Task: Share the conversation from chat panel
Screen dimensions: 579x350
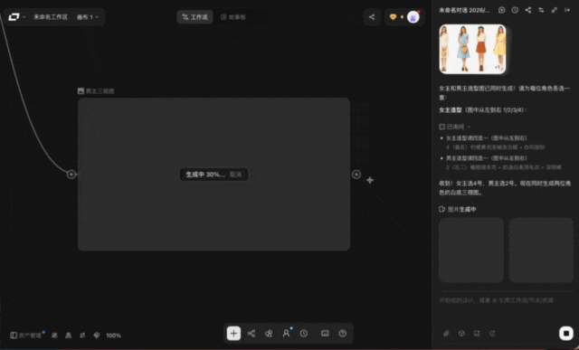Action: (528, 10)
